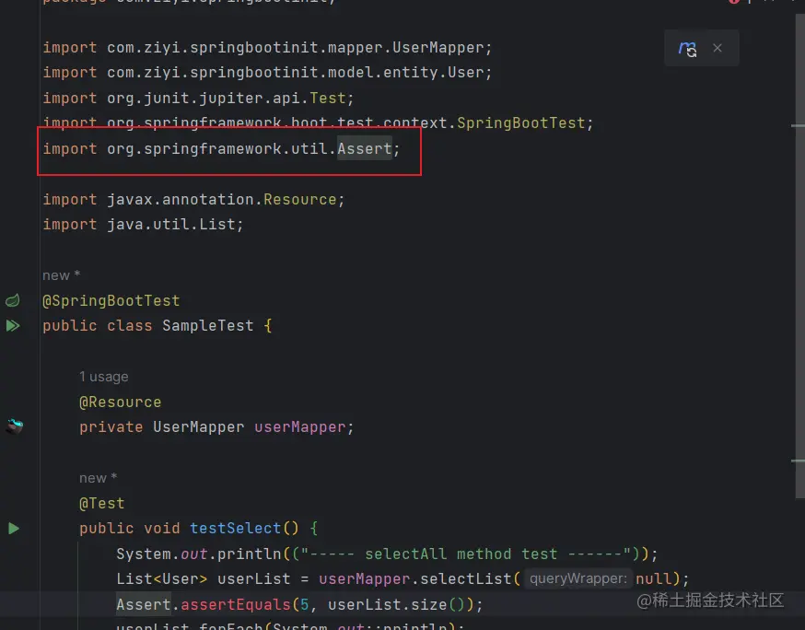Click the 'new *' hint above @SpringBootTest
Screen dimensions: 805x630
(61, 275)
